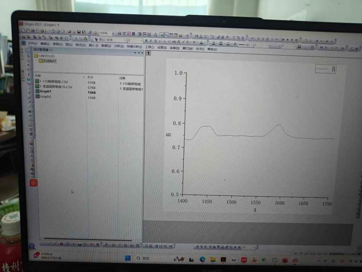Select Graph1 in project list

(43, 91)
